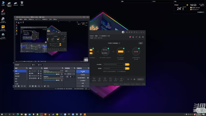Open the hamburger menu in Douyu title bar
206x116 pixels.
tap(137, 32)
